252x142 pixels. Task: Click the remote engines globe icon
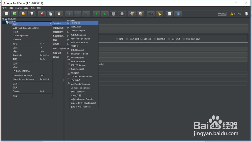coord(246,14)
